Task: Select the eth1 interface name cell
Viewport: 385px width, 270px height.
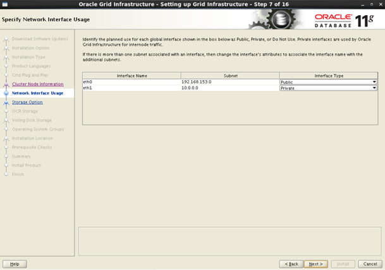Action: tap(132, 88)
